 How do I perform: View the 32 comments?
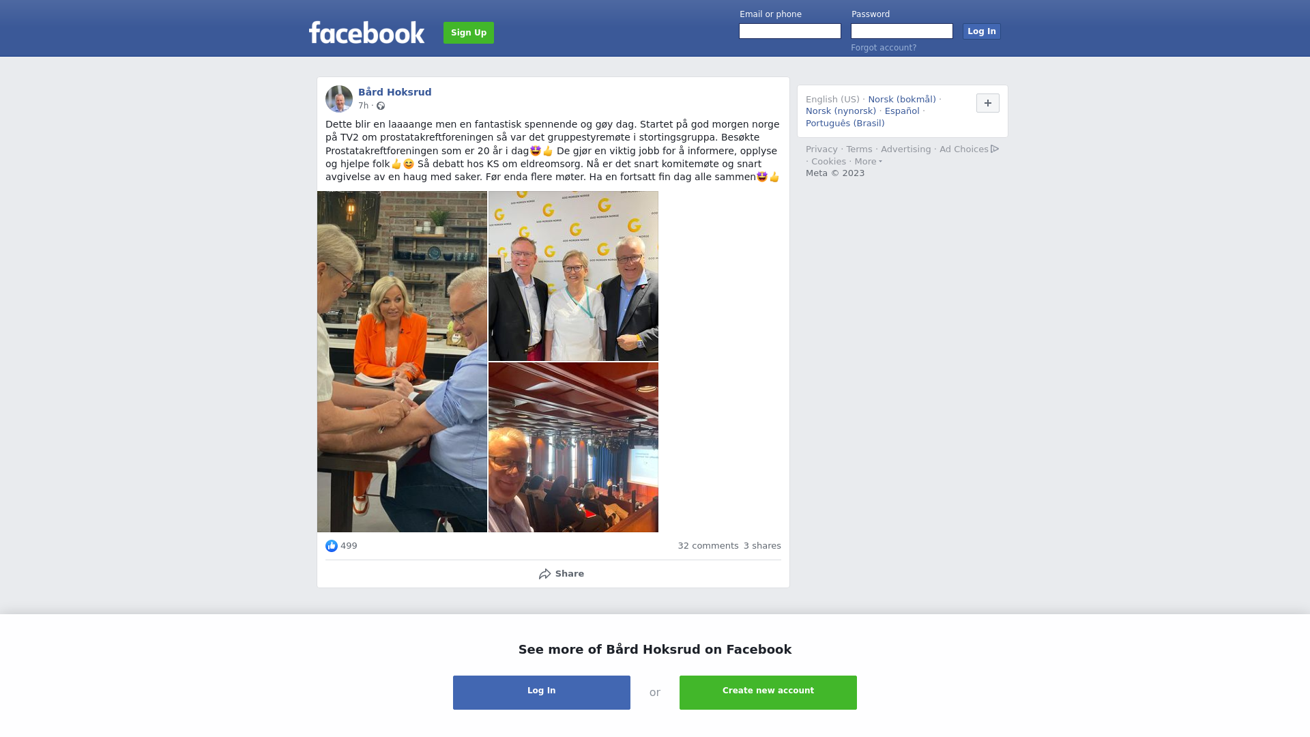[x=708, y=546]
